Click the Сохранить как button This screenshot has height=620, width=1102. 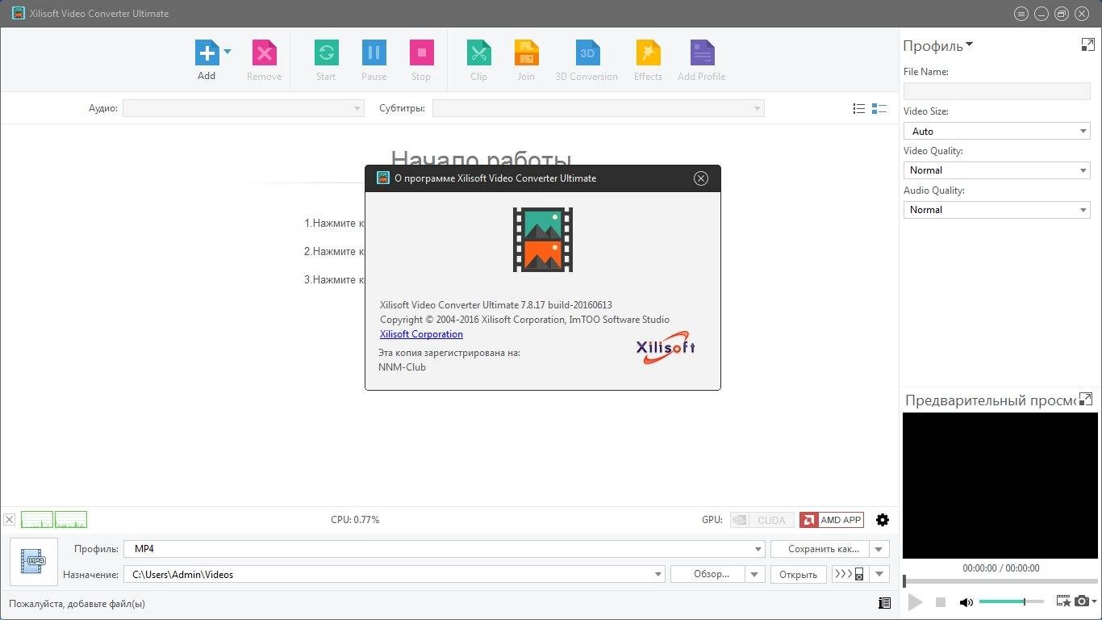(820, 549)
